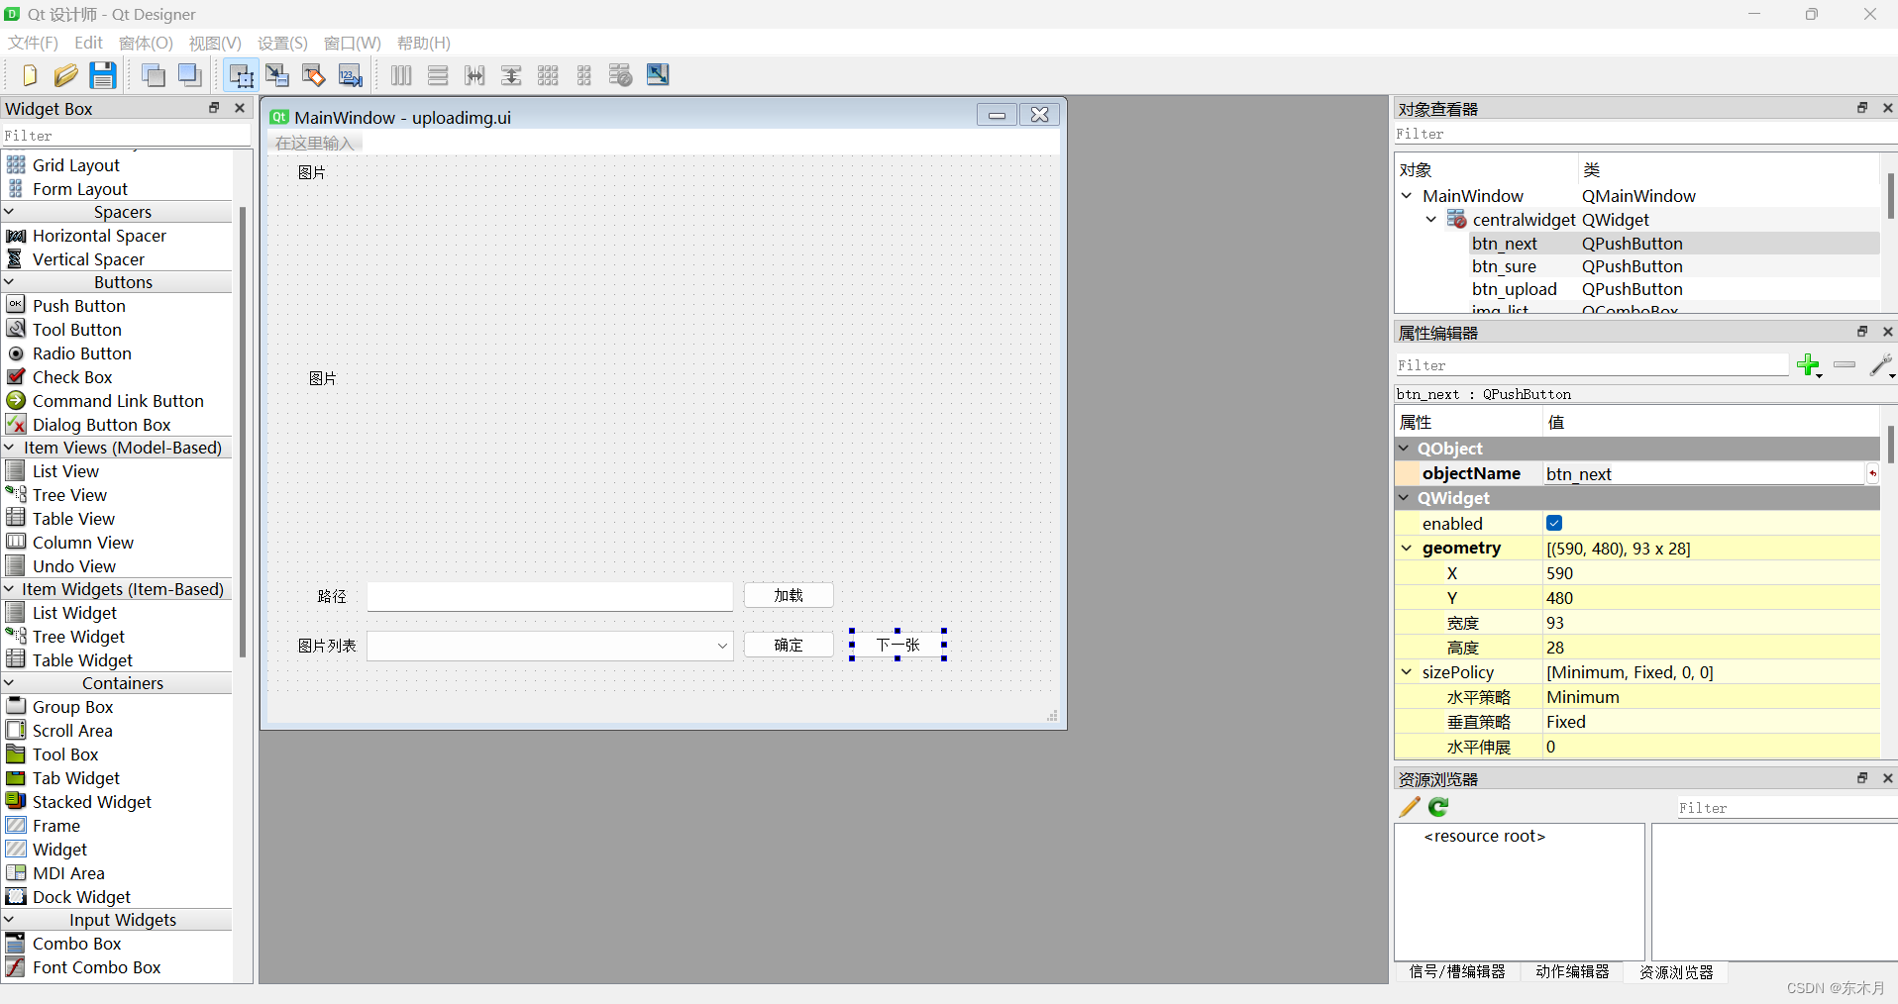1898x1004 pixels.
Task: Collapse the QObject property section
Action: 1405,449
